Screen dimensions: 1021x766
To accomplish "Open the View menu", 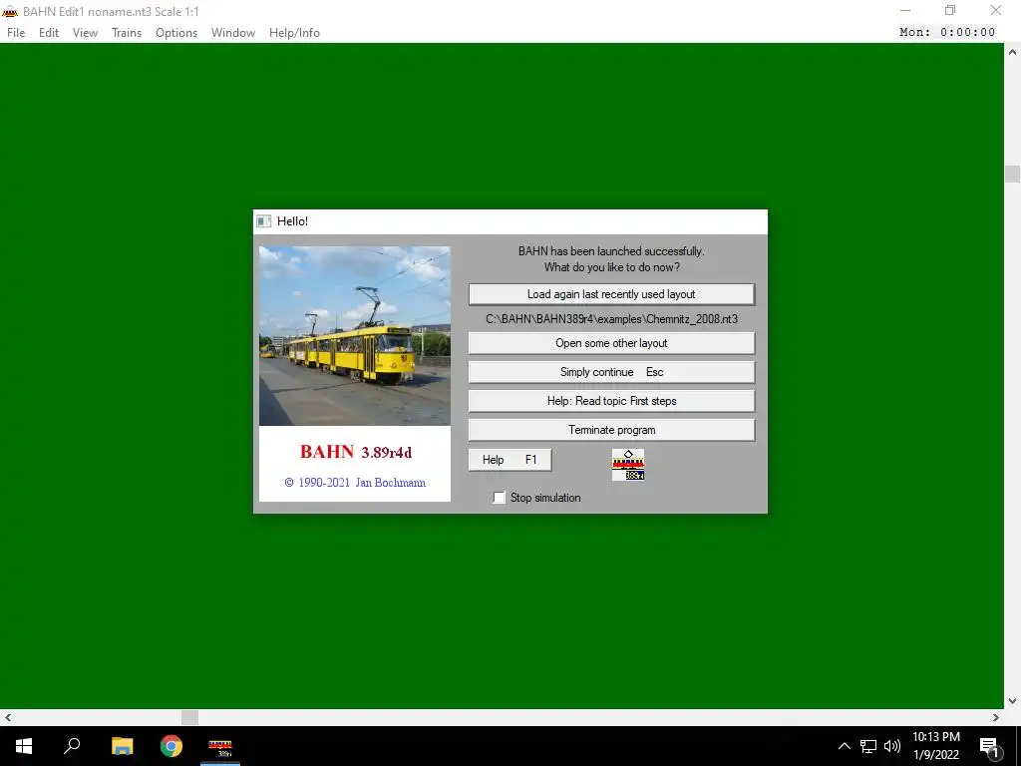I will 86,33.
